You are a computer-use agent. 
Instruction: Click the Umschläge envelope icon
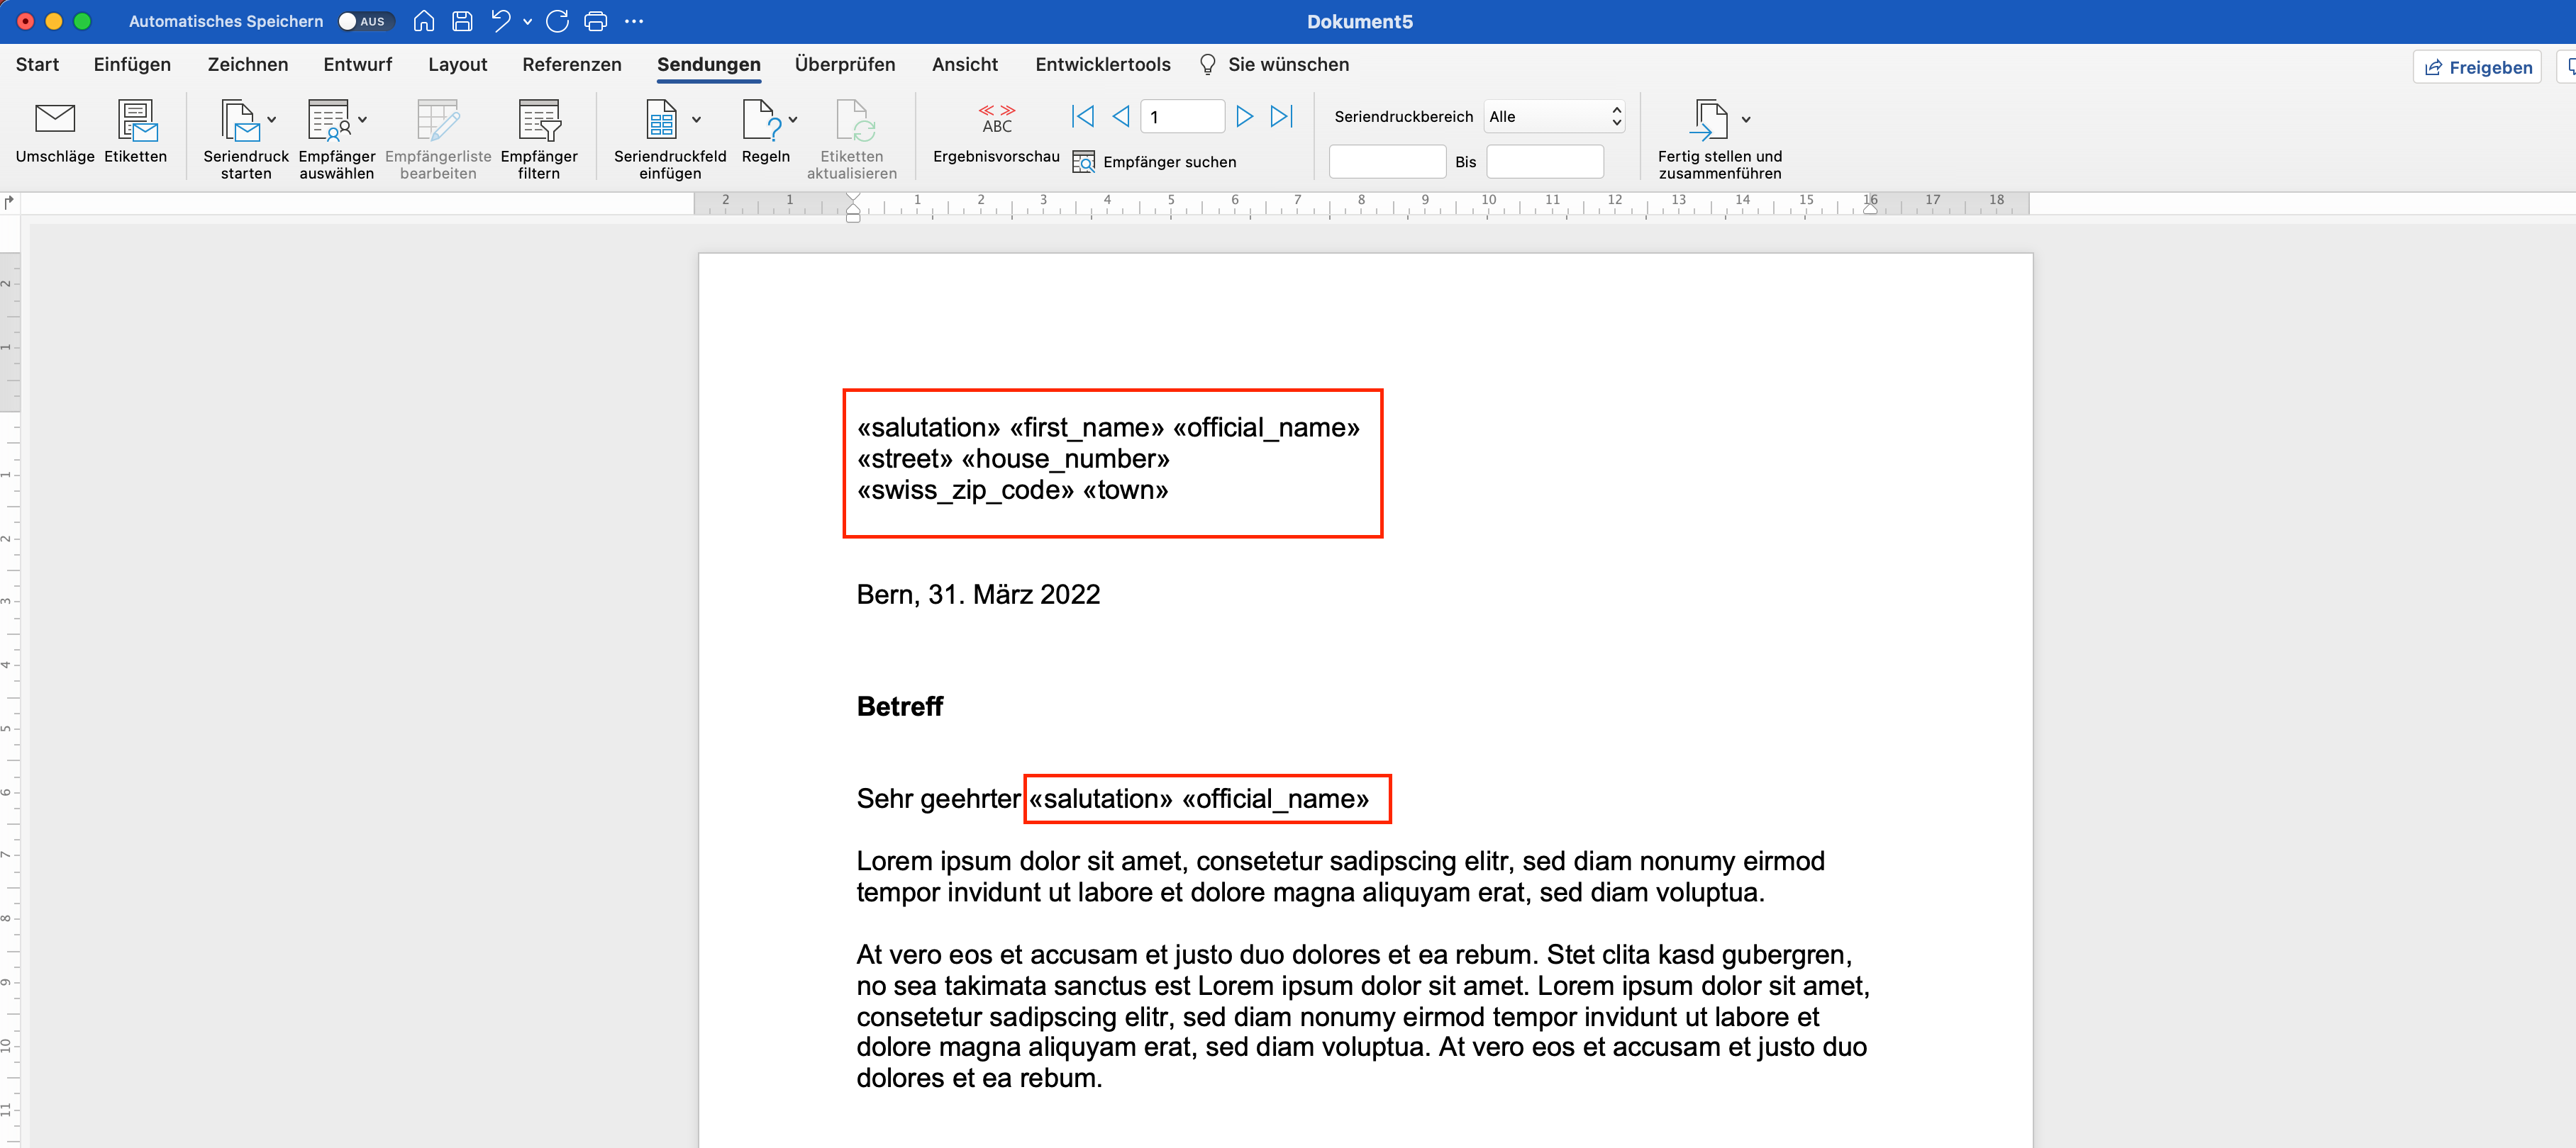coord(55,121)
